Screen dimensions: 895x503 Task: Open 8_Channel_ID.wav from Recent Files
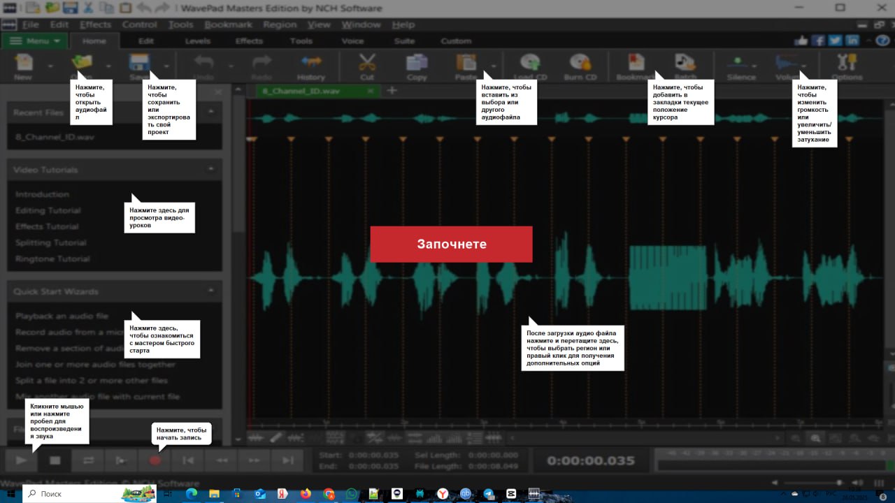click(x=55, y=137)
